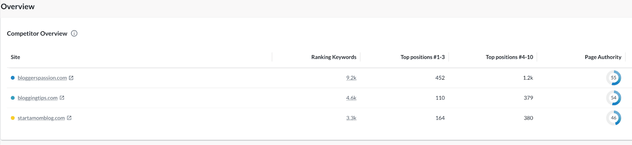Open the bloggingtips.com site link
The image size is (632, 145).
click(38, 98)
